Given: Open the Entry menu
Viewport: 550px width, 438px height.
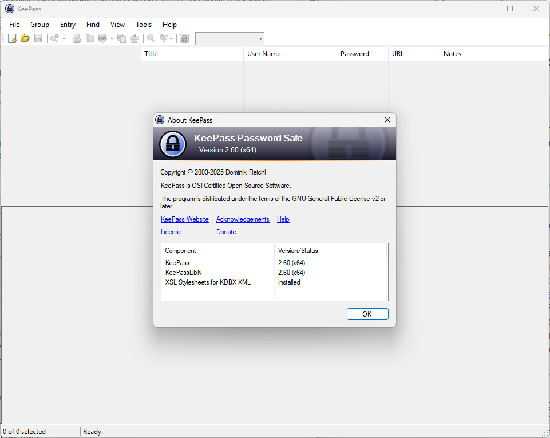Looking at the screenshot, I should click(x=68, y=25).
